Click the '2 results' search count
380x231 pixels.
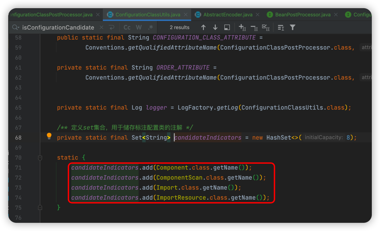pyautogui.click(x=179, y=27)
